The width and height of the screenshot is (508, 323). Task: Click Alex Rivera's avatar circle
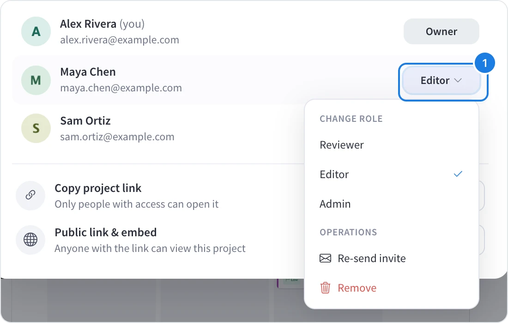tap(36, 31)
